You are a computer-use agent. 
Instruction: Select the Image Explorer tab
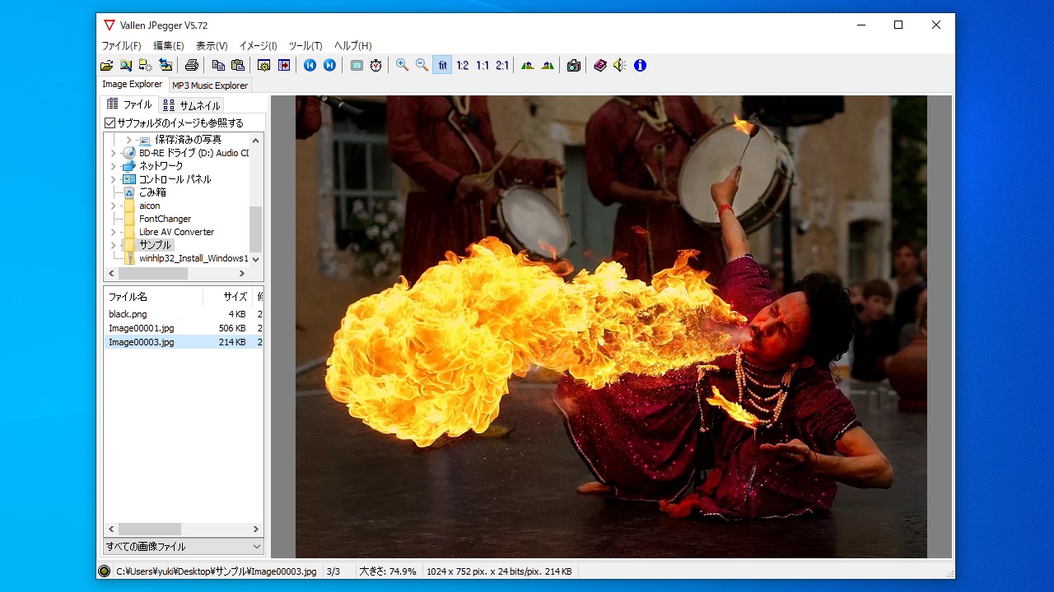133,84
